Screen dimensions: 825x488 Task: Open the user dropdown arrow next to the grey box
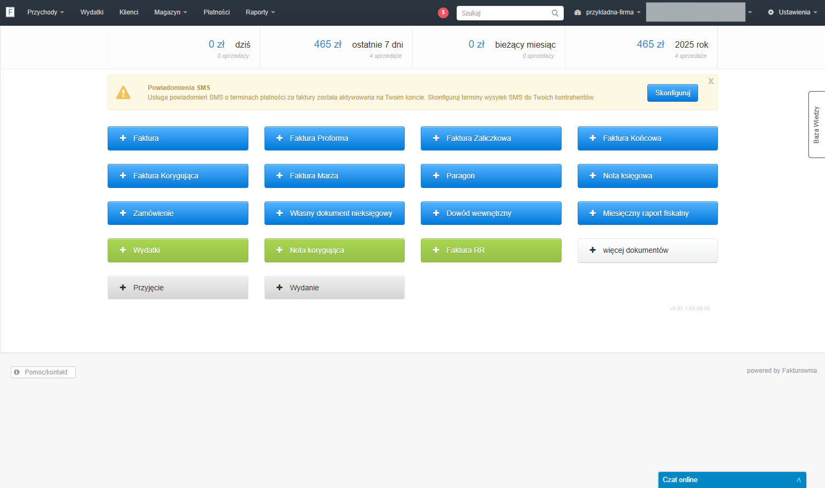[x=750, y=12]
